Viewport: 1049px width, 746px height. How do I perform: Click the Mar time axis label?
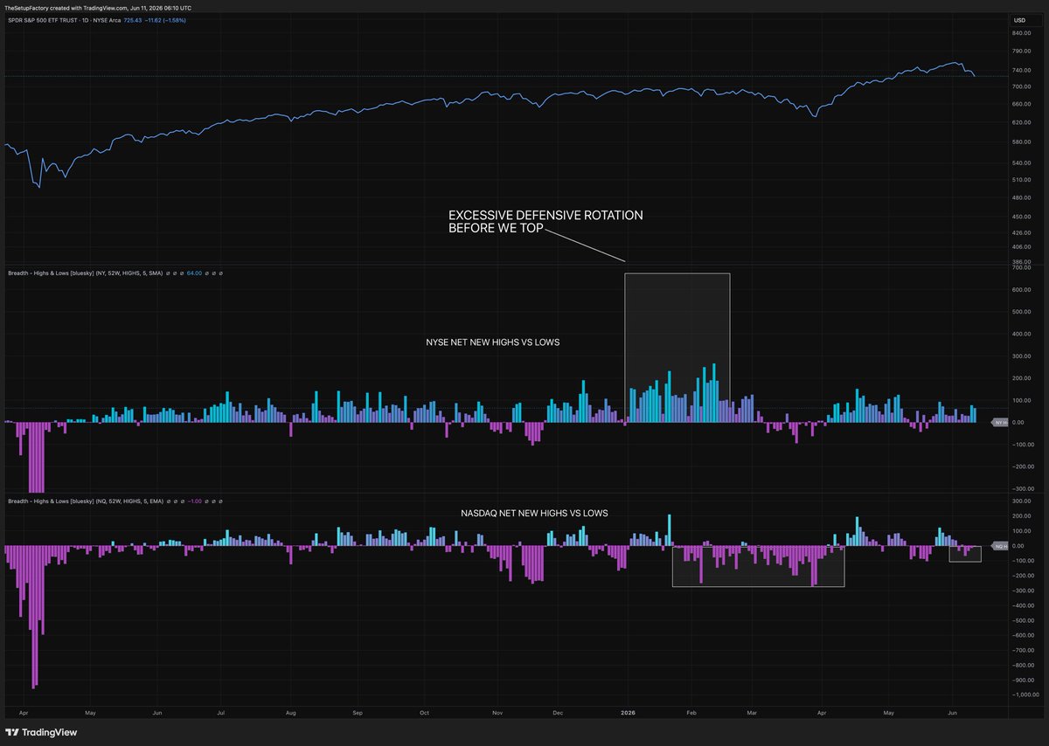(751, 713)
